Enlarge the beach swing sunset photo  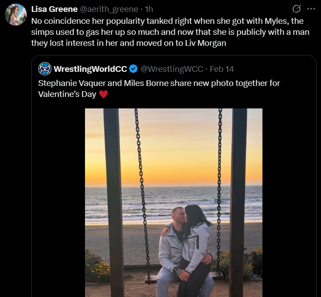click(173, 203)
